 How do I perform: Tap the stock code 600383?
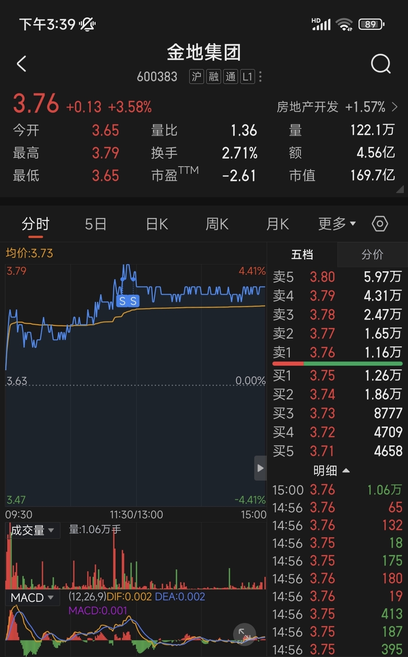[157, 77]
